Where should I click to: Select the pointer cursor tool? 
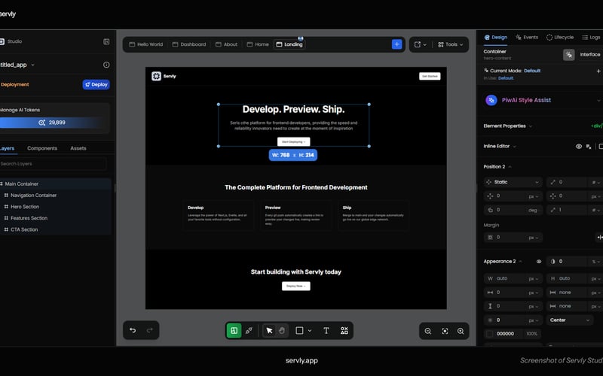pos(269,330)
